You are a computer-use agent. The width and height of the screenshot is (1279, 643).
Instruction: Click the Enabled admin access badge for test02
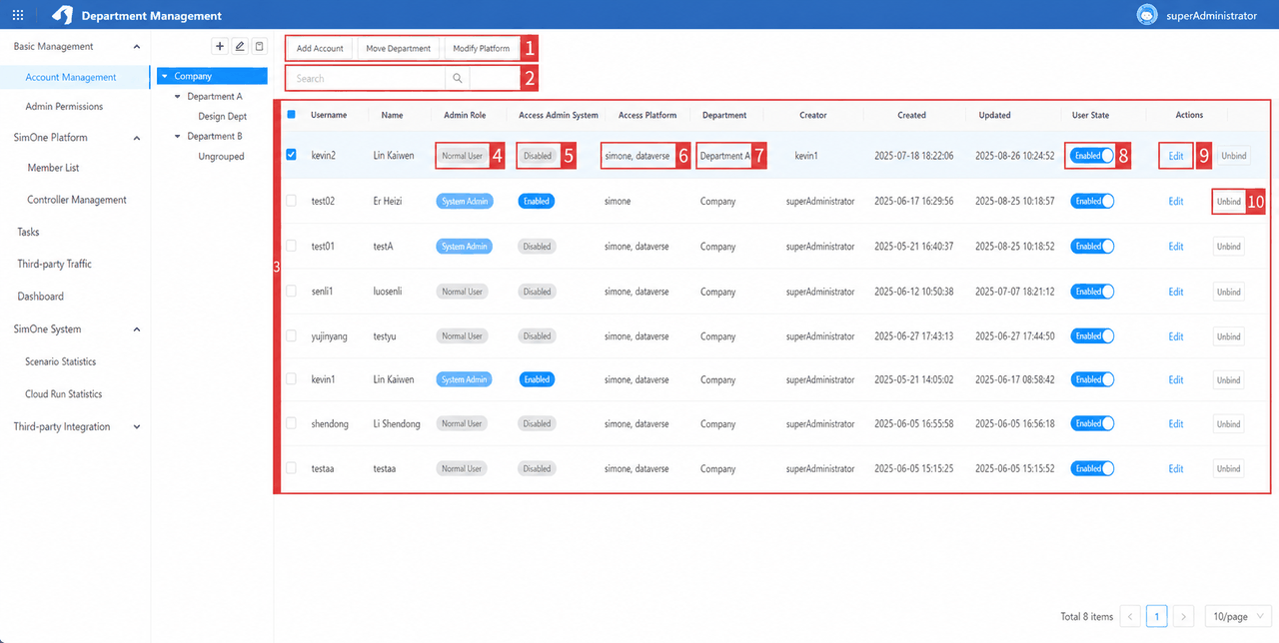(x=537, y=201)
